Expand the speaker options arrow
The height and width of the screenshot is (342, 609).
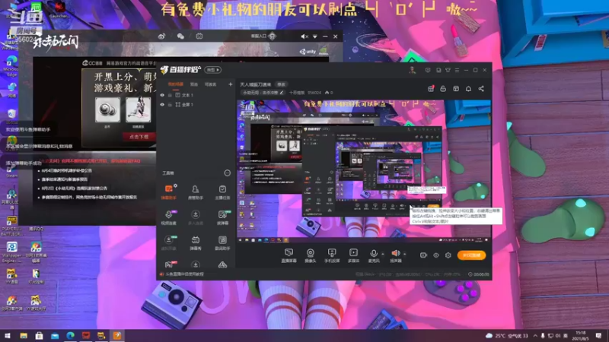pyautogui.click(x=405, y=254)
